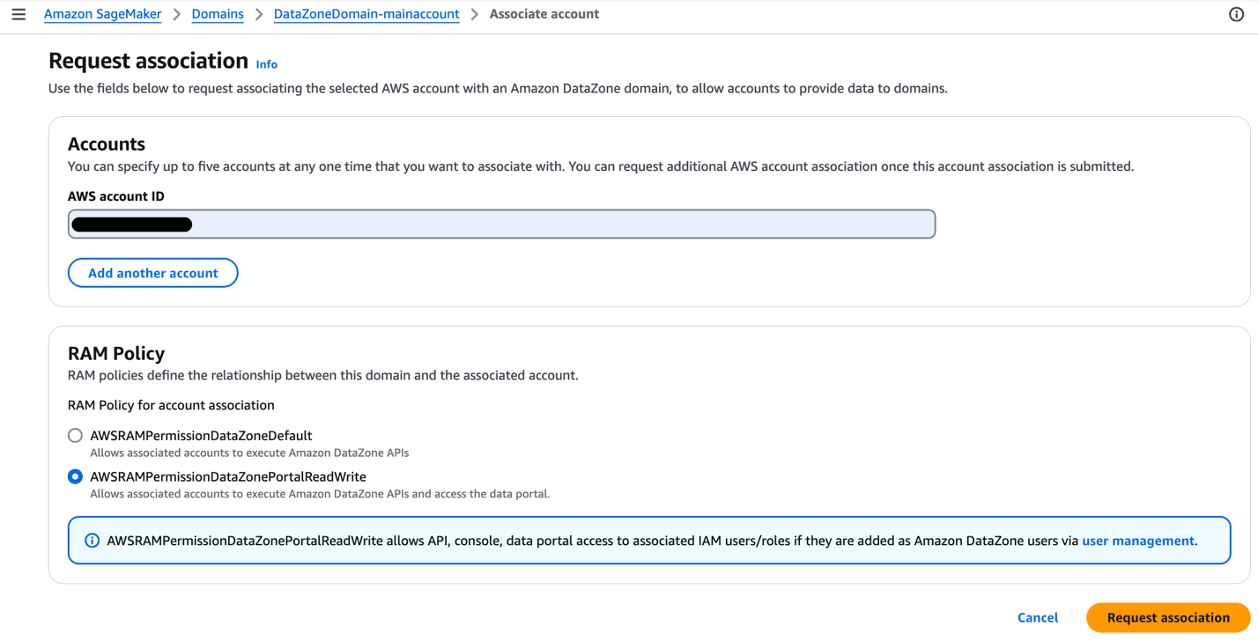Click Add another account button
The height and width of the screenshot is (641, 1258).
click(153, 273)
